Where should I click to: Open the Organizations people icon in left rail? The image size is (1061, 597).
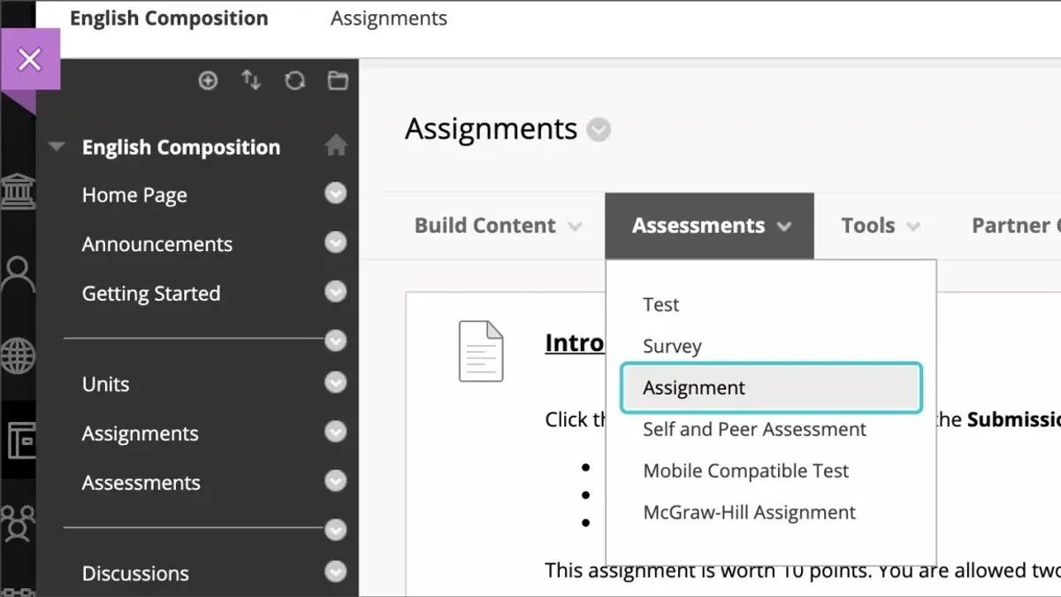(x=18, y=522)
